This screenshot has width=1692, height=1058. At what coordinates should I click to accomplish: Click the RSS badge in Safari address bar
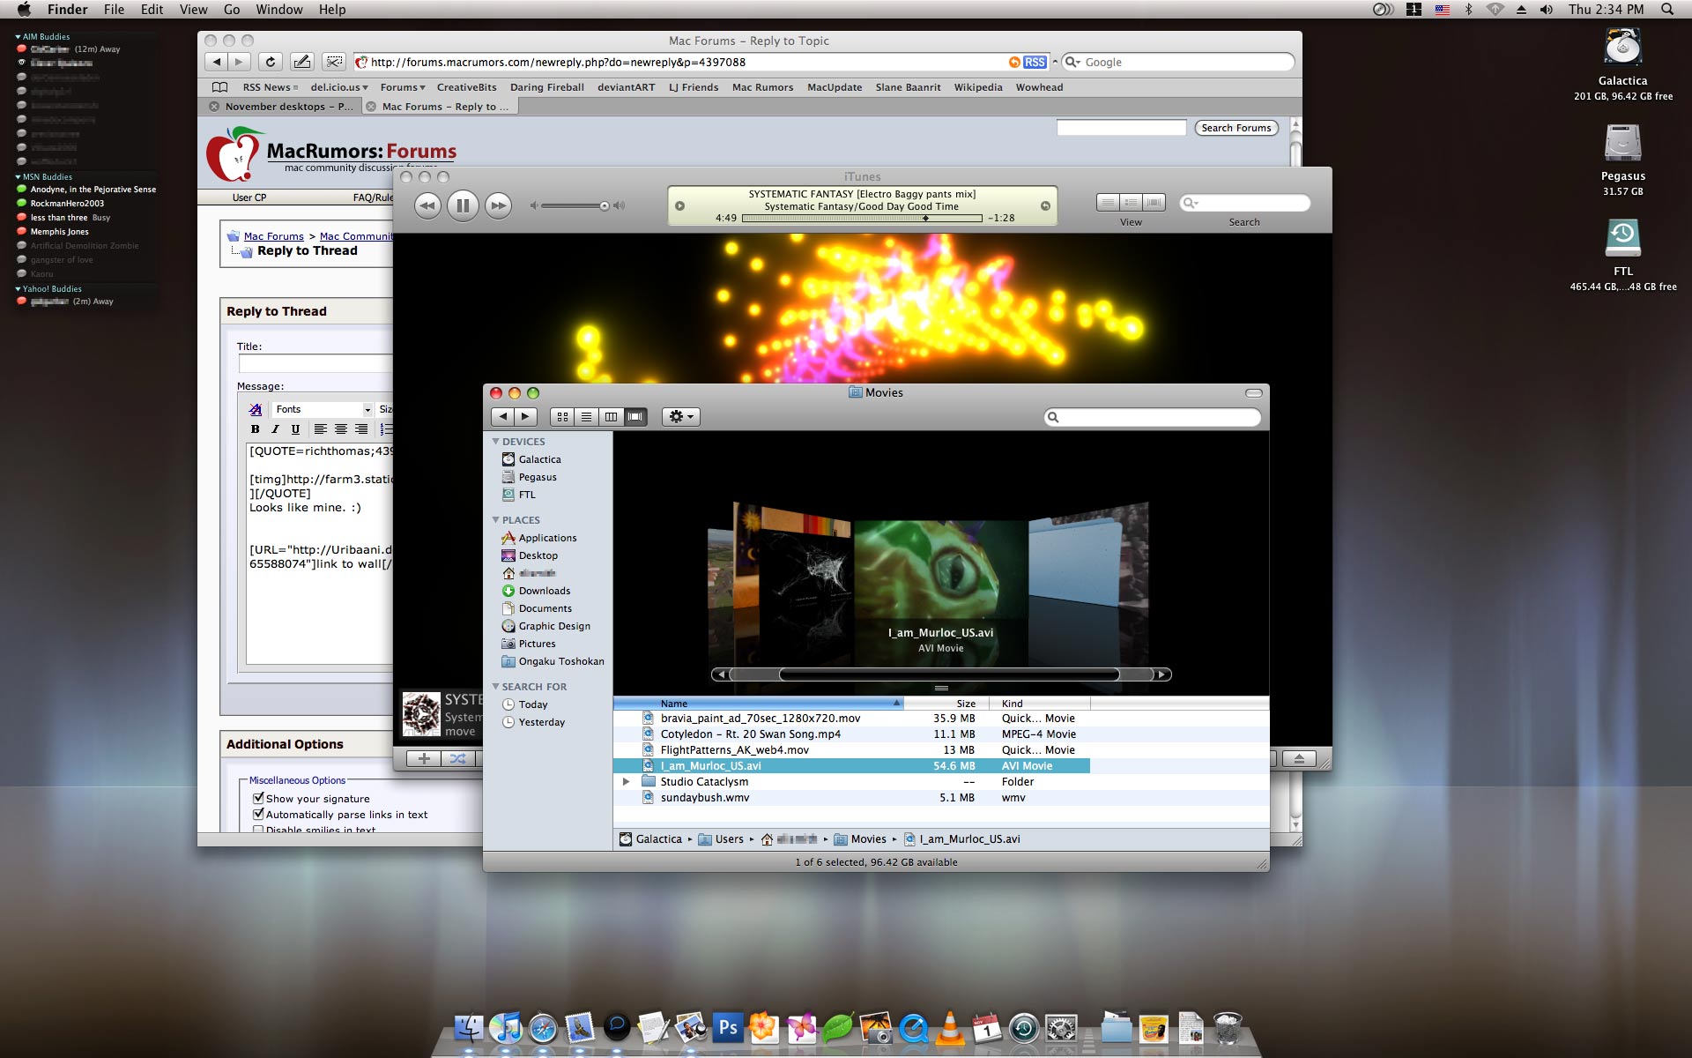coord(1035,63)
